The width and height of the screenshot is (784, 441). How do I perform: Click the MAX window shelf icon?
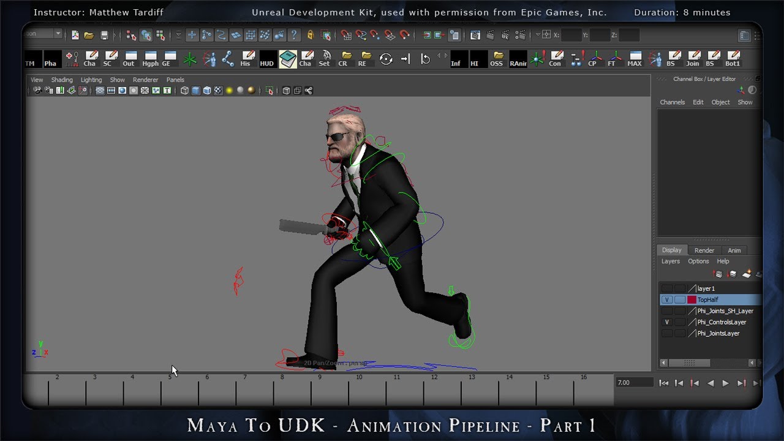point(635,59)
